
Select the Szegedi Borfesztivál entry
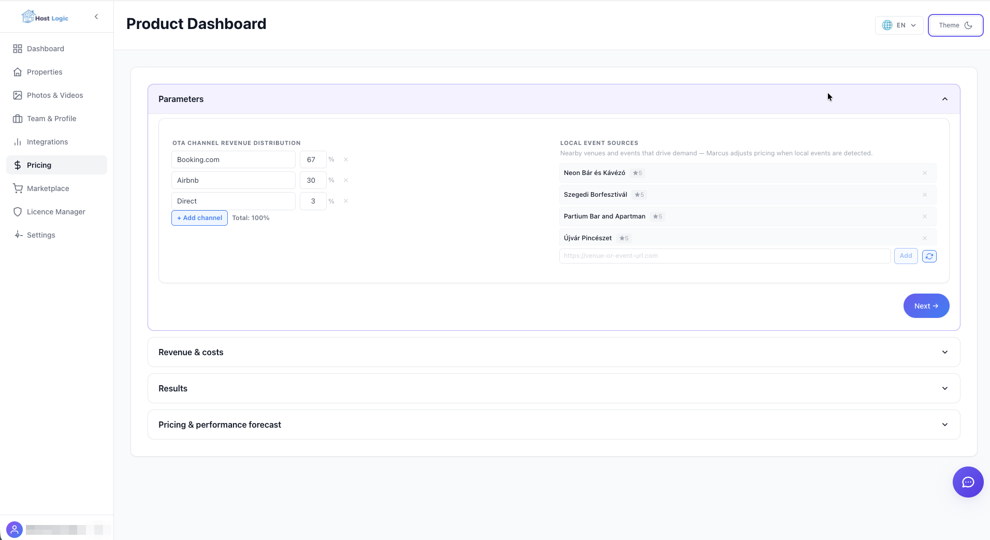tap(748, 195)
